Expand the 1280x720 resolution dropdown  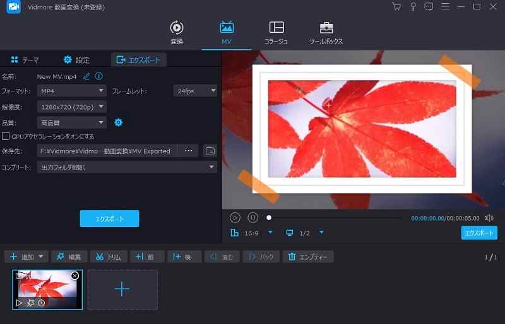click(x=71, y=107)
